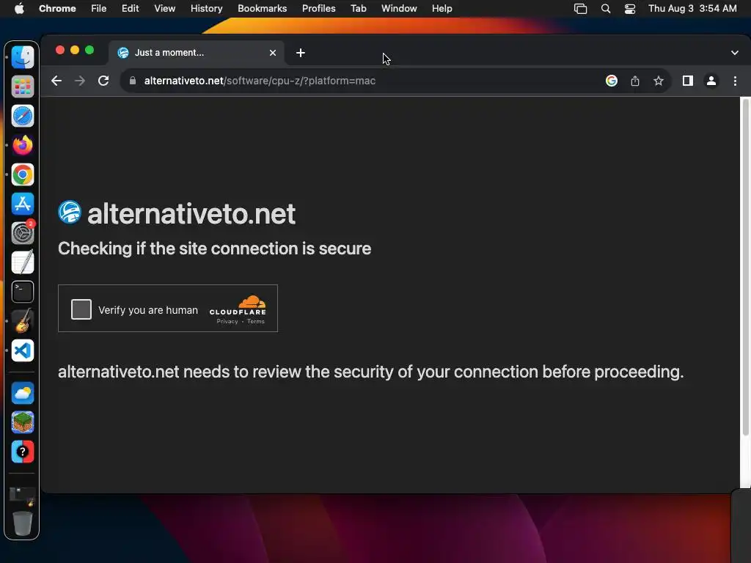751x563 pixels.
Task: Select the Just a moment tab
Action: click(197, 53)
